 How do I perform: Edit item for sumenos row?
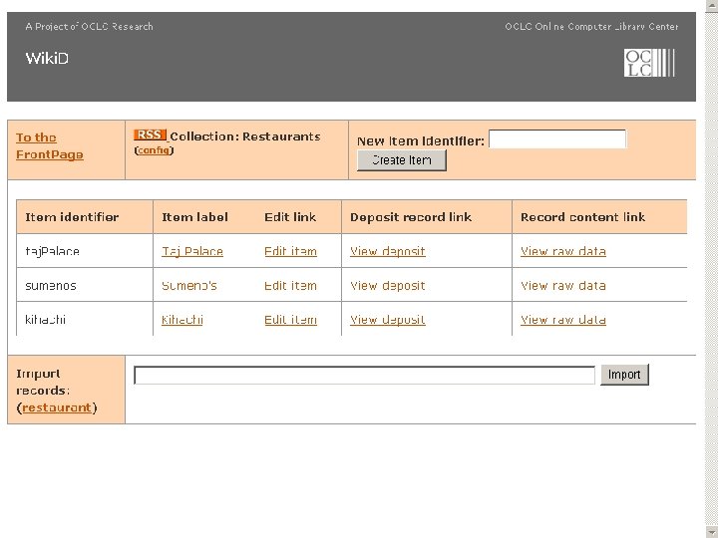[290, 286]
